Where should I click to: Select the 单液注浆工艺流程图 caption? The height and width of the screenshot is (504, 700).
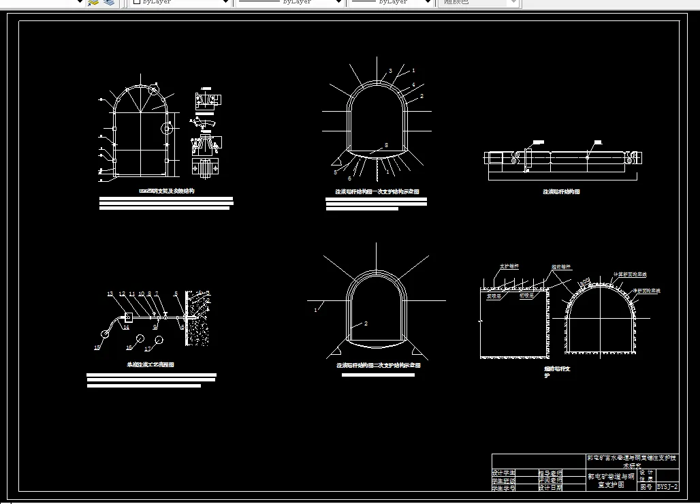pos(150,364)
